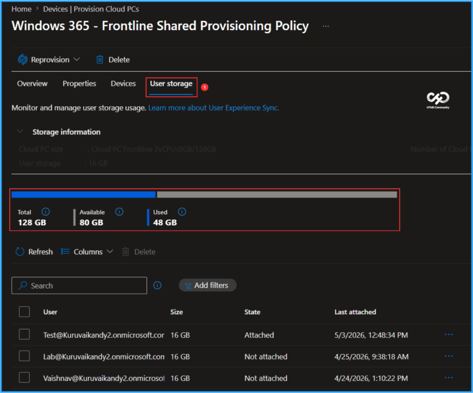Click the grayed Delete trash icon above table
This screenshot has width=473, height=393.
126,252
